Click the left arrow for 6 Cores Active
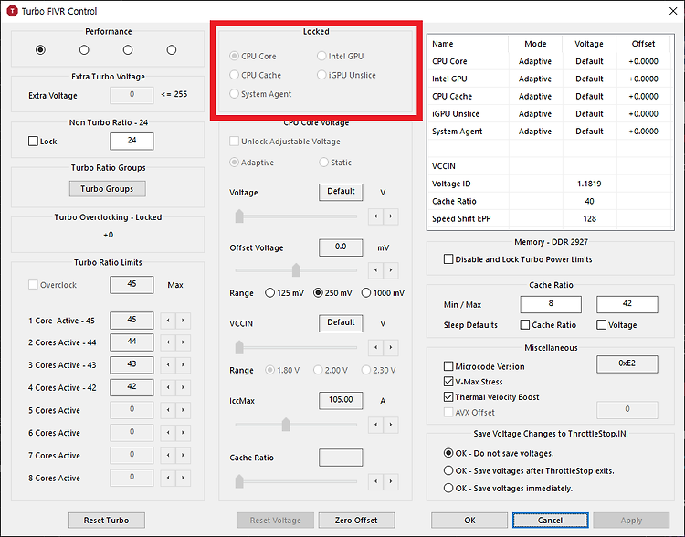Image resolution: width=685 pixels, height=537 pixels. pyautogui.click(x=168, y=433)
